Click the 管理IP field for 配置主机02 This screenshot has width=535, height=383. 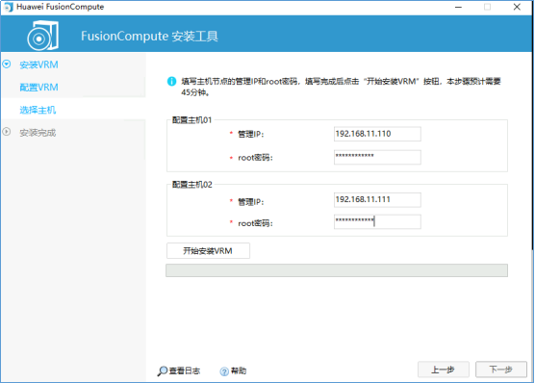[x=377, y=200]
